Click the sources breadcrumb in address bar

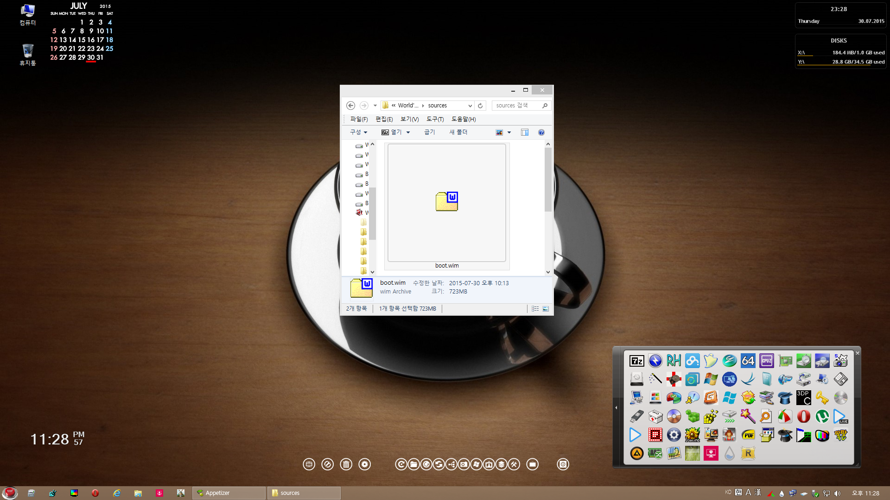tap(437, 106)
